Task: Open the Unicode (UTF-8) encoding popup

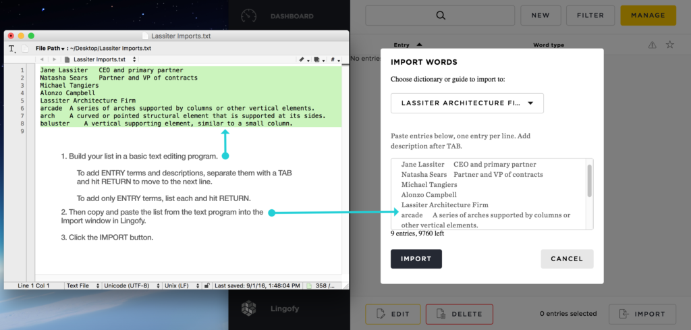Action: pyautogui.click(x=131, y=285)
